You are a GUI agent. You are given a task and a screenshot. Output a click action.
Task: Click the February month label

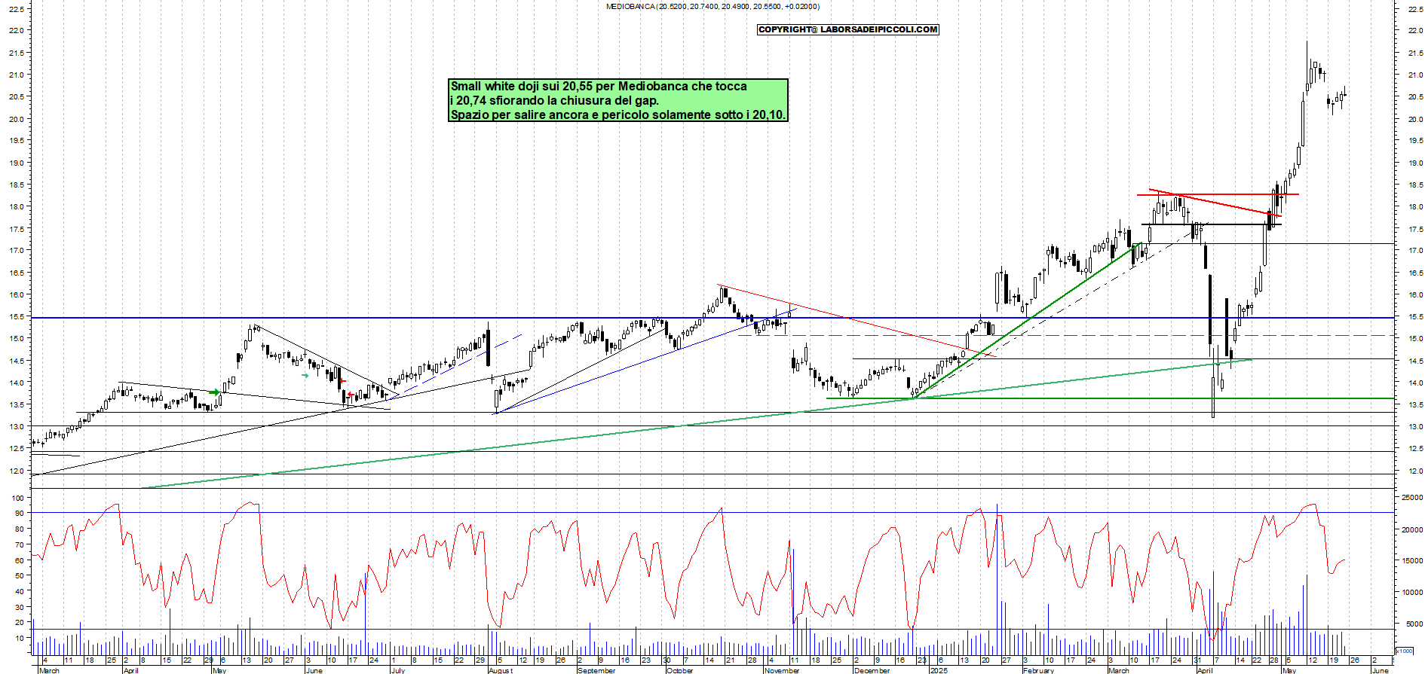[1039, 670]
